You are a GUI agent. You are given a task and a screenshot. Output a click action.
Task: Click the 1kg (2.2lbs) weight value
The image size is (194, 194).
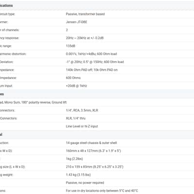[74, 159]
